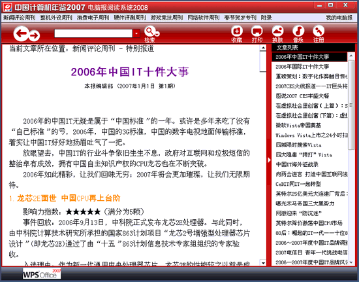This screenshot has width=359, height=282.
Task: Open 在虚拟社会里创富（上篇） article
Action: [x=311, y=106]
